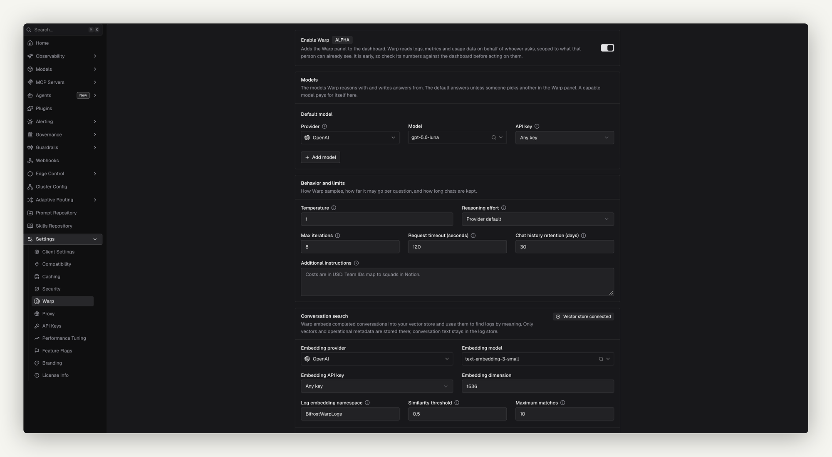Open Prompt Repository in the sidebar
The width and height of the screenshot is (832, 457).
pyautogui.click(x=63, y=213)
